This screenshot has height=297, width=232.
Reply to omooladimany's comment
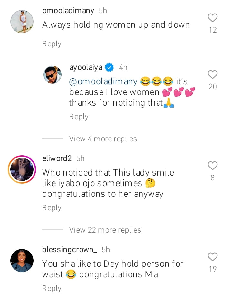click(x=52, y=43)
